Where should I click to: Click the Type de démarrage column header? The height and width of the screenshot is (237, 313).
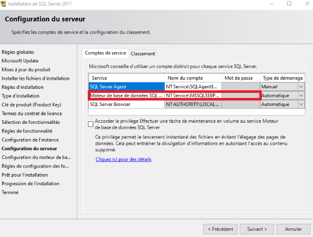283,78
